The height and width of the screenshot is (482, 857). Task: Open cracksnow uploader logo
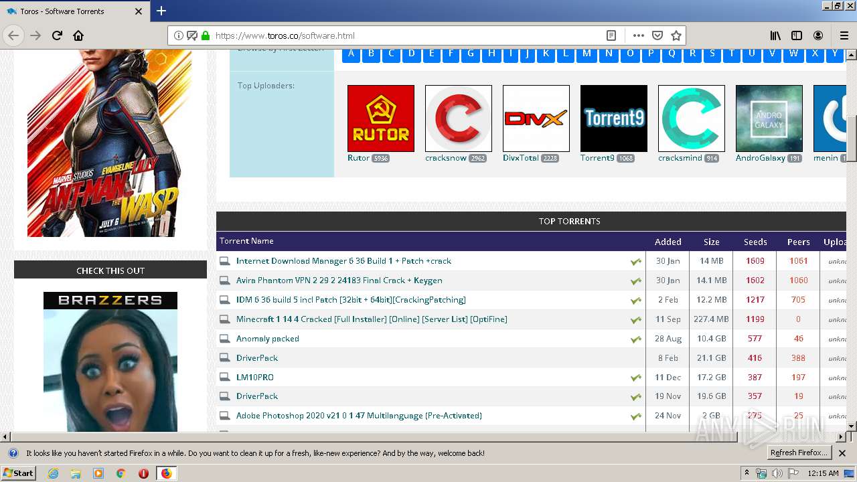[459, 118]
